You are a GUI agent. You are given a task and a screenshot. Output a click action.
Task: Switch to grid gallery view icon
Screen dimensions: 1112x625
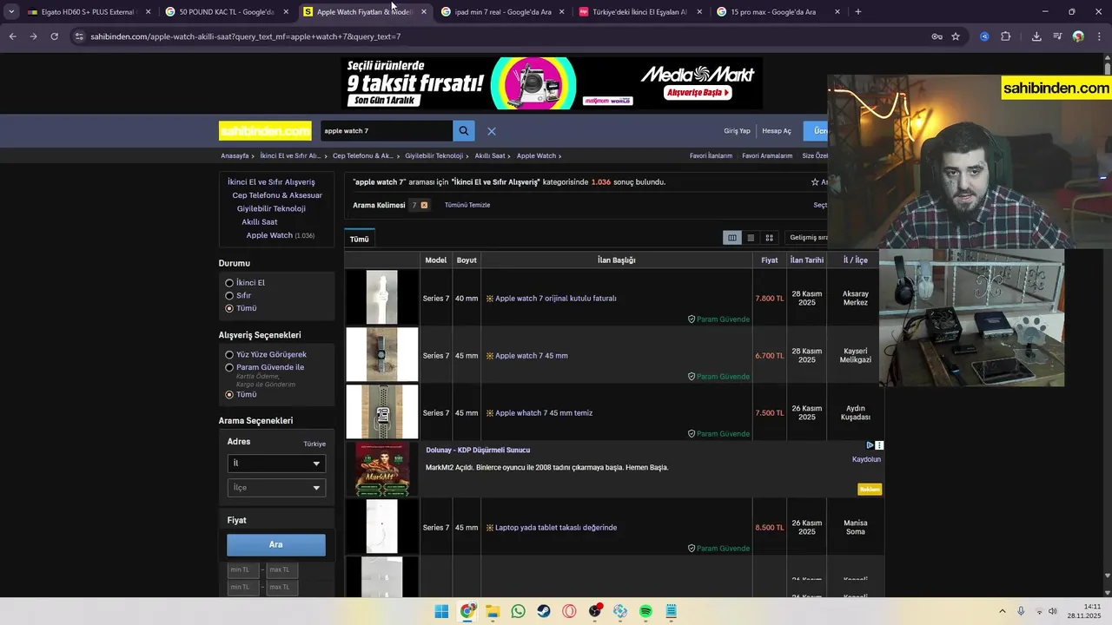(769, 238)
